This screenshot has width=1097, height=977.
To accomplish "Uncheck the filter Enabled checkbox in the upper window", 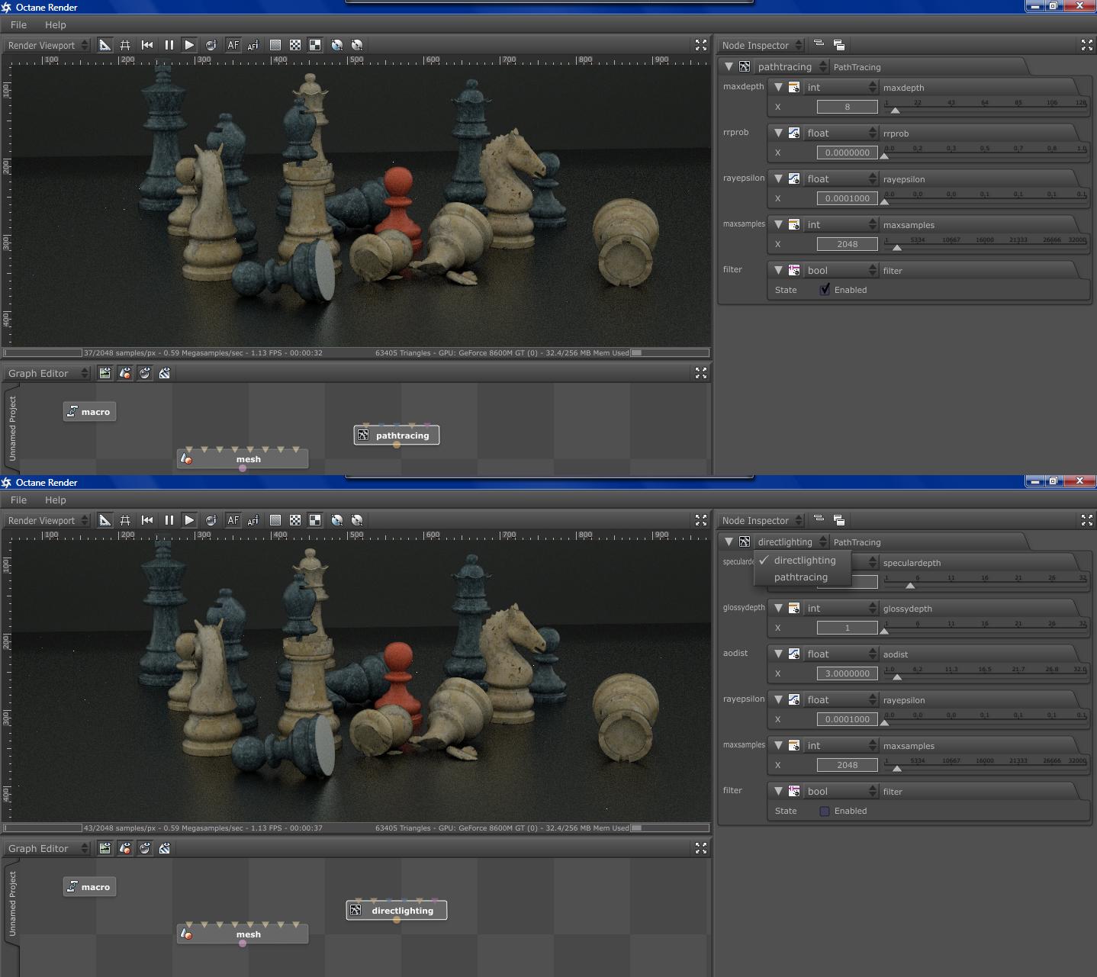I will click(825, 290).
